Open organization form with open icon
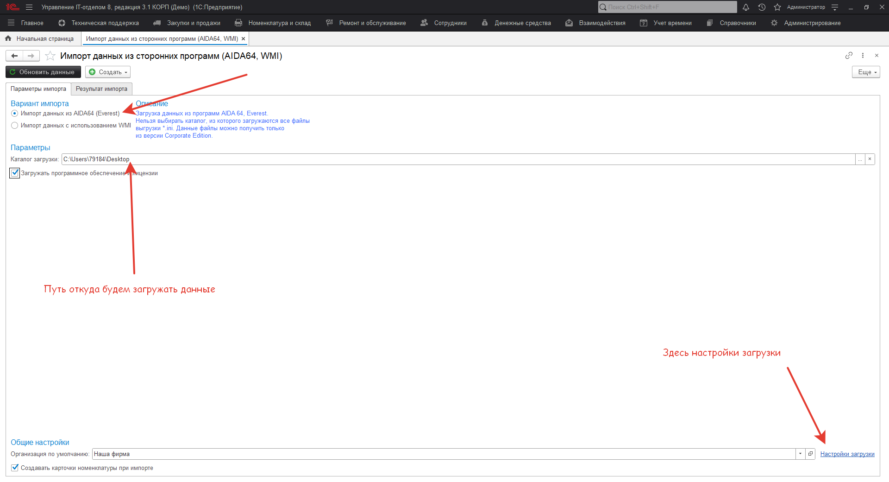The width and height of the screenshot is (889, 482). coord(810,454)
